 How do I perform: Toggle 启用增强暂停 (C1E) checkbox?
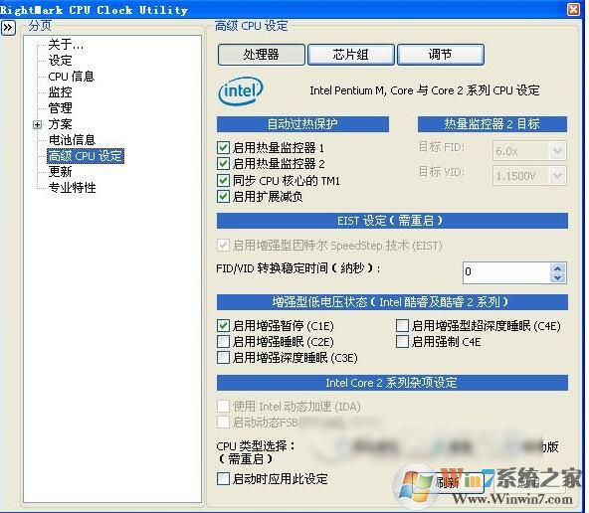[x=223, y=325]
